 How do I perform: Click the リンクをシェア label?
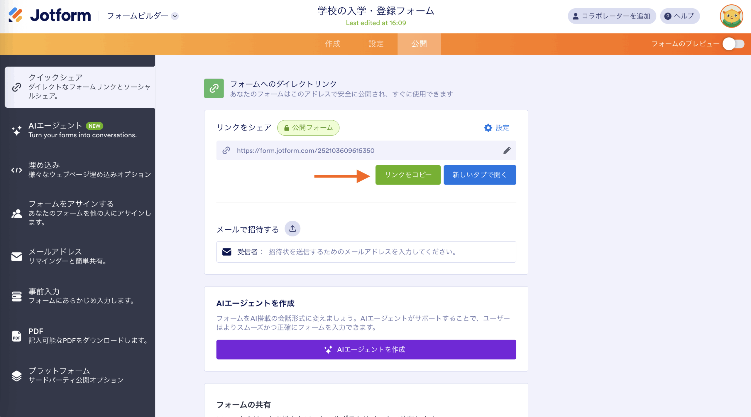coord(244,128)
